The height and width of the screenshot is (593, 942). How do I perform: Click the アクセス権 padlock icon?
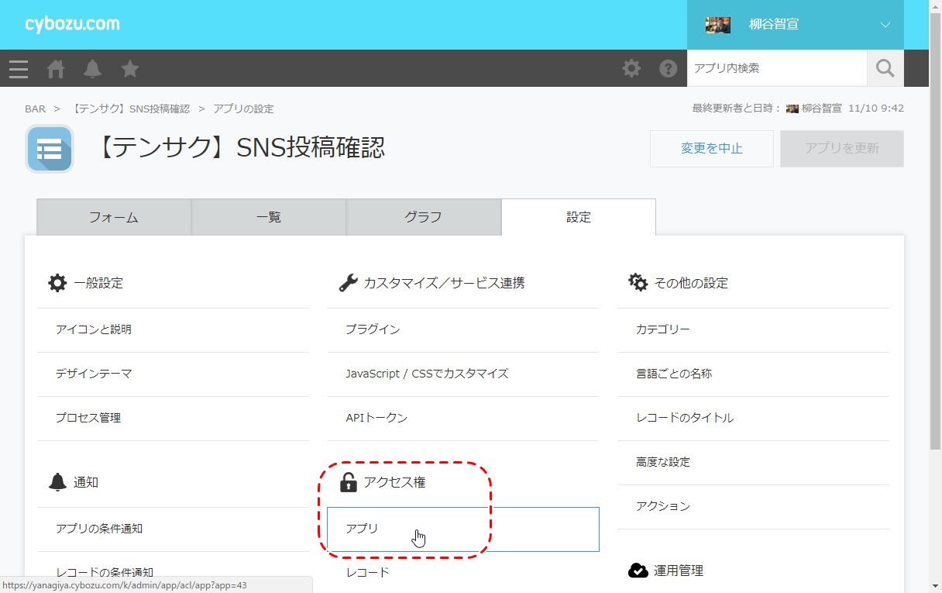tap(348, 482)
